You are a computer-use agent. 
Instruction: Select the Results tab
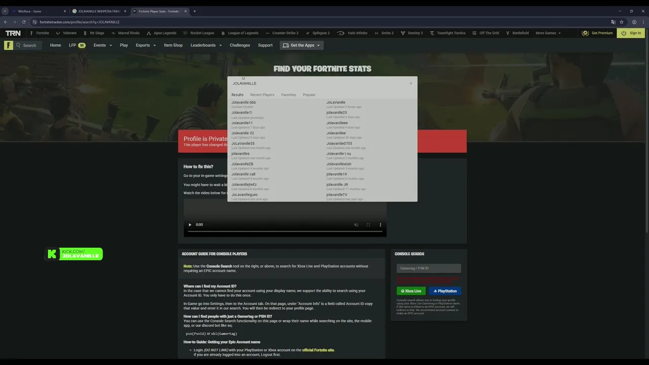coord(237,95)
